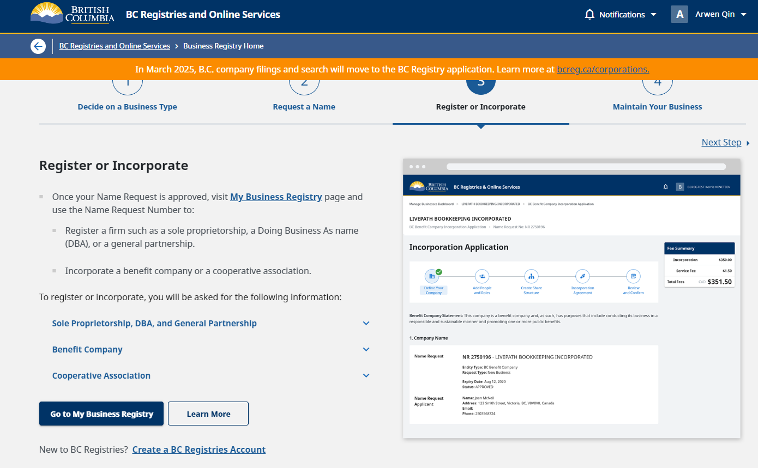Click the Notifications bell icon
The image size is (758, 468).
click(x=589, y=15)
